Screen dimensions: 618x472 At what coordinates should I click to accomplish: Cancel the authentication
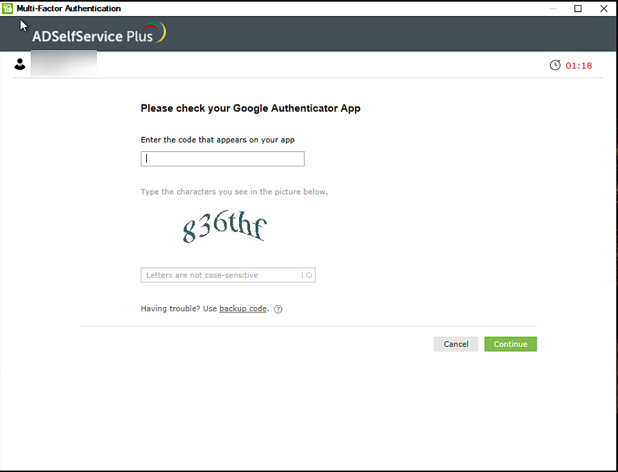pos(456,344)
